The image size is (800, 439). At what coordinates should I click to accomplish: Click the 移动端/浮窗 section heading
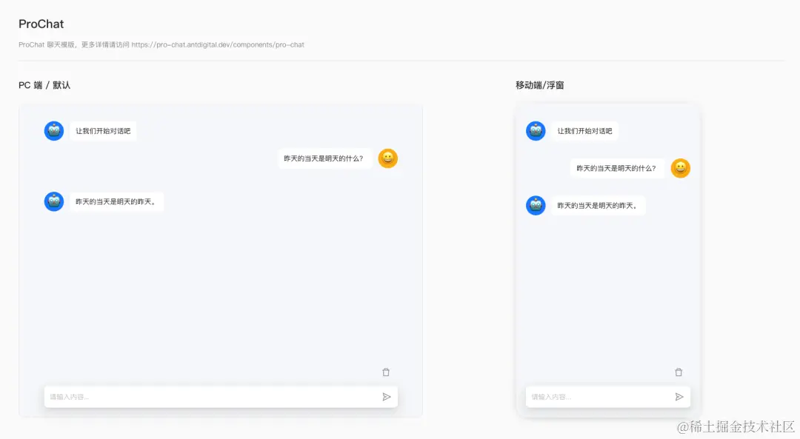click(540, 85)
